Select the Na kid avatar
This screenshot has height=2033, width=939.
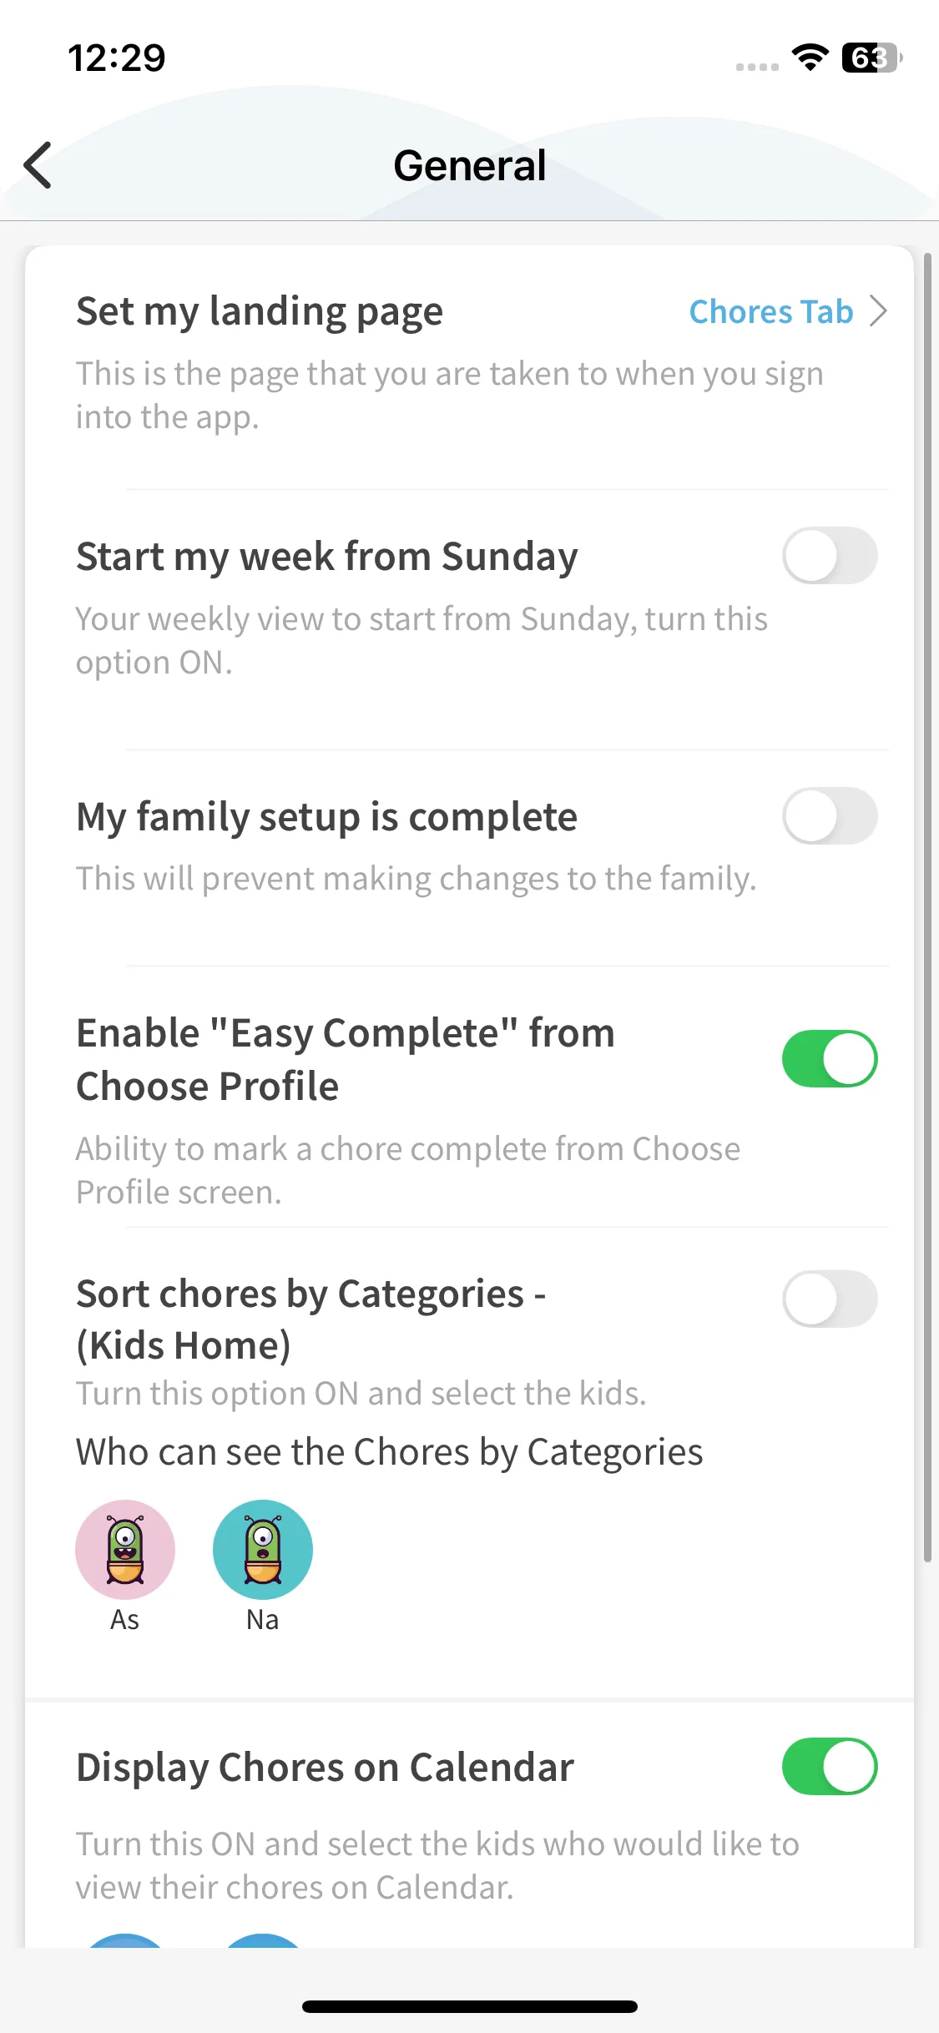(263, 1550)
